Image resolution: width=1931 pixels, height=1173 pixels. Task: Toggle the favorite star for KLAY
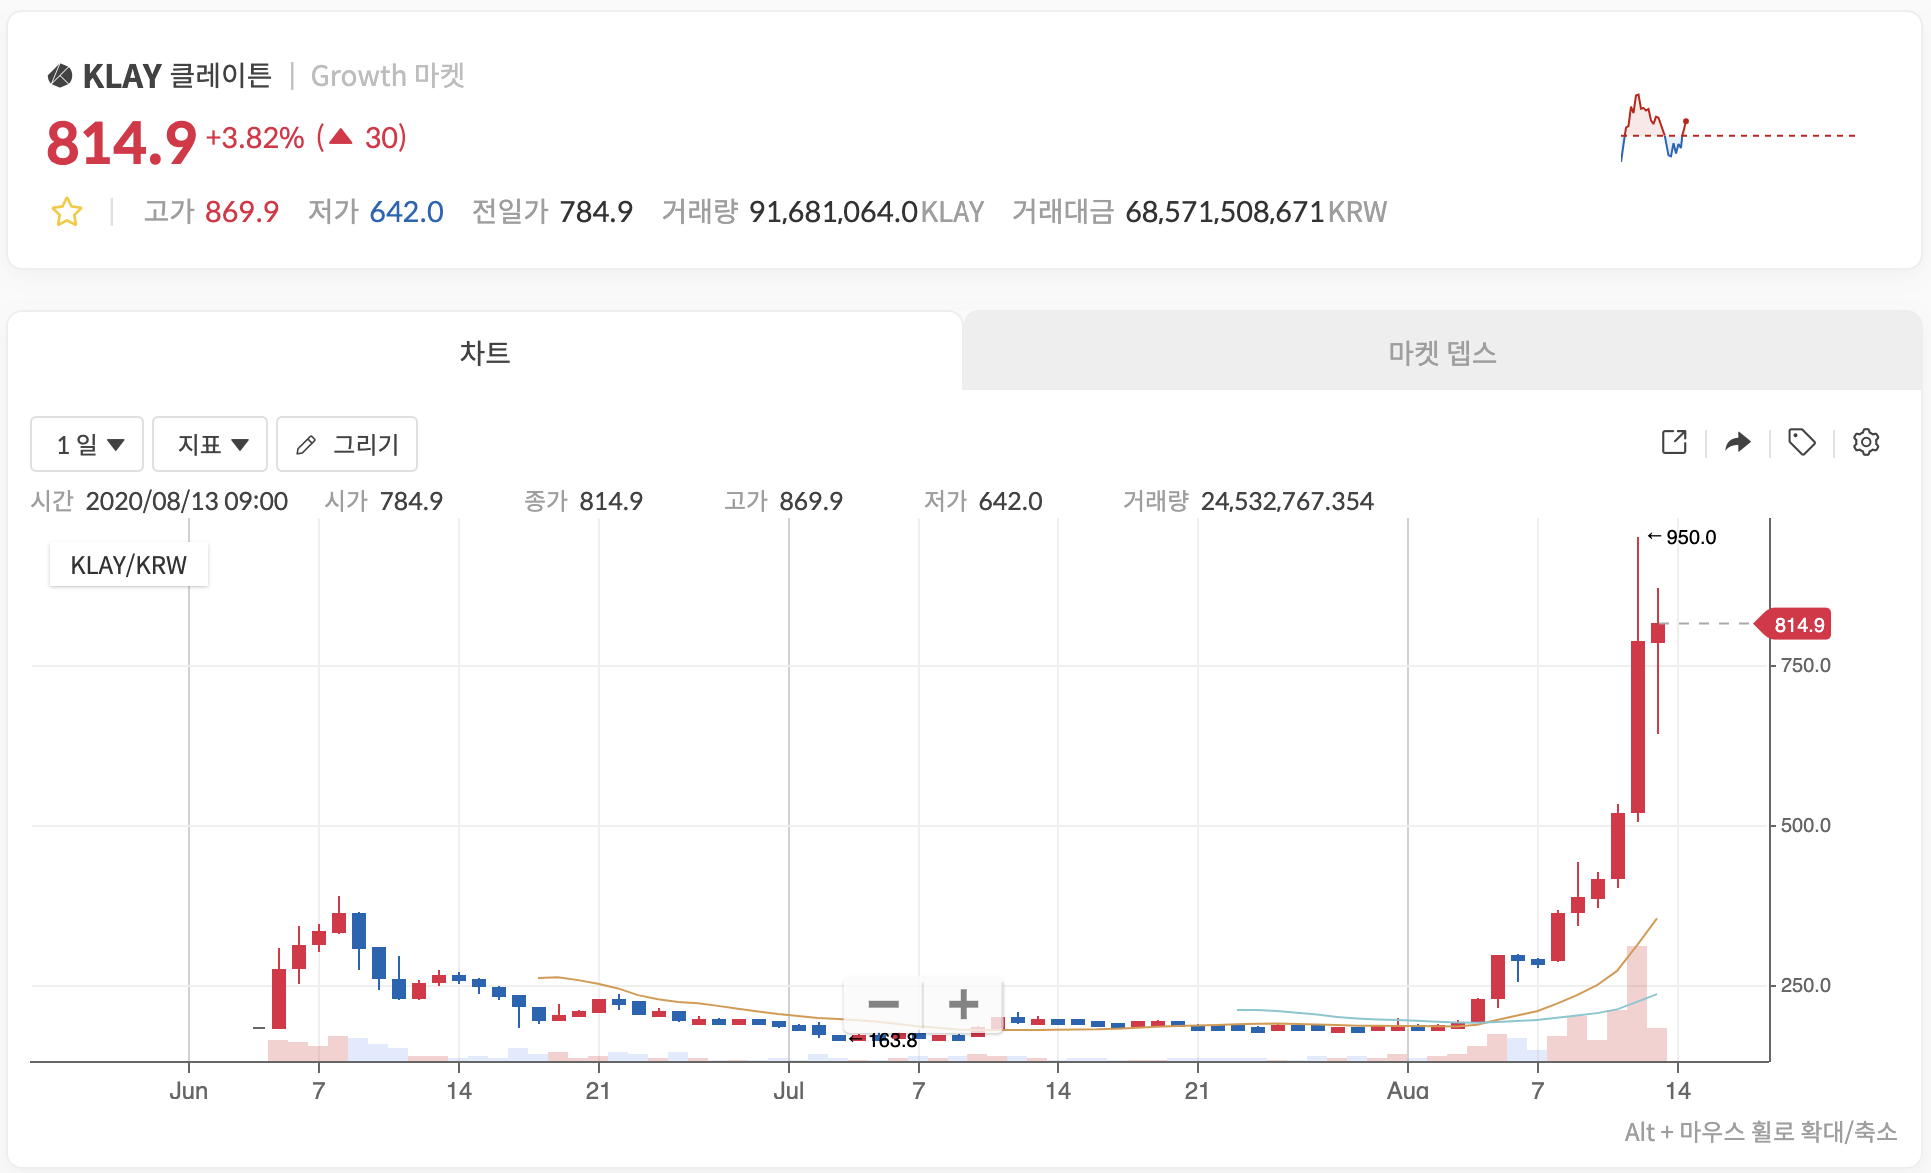(67, 212)
